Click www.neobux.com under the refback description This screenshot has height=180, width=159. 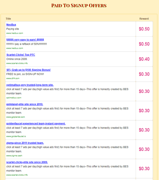pos(15,48)
